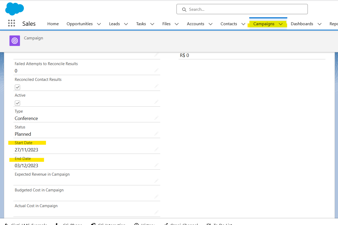The width and height of the screenshot is (338, 225).
Task: Toggle the Active checkbox
Action: 17,103
